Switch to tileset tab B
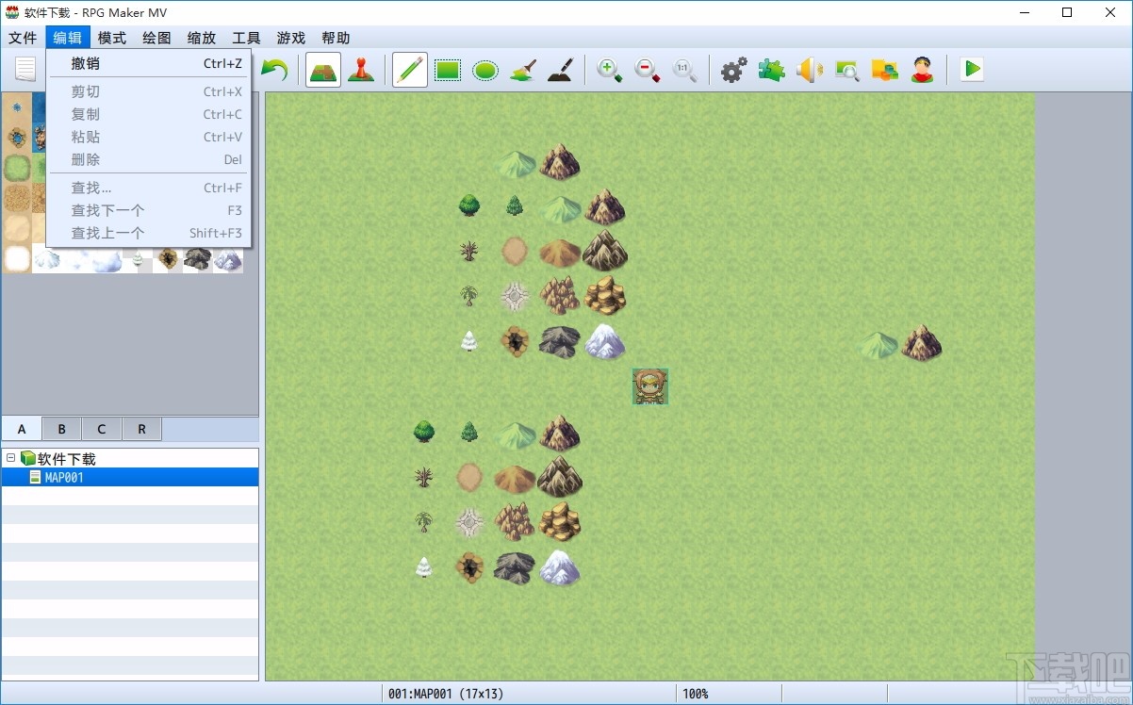1133x705 pixels. (x=60, y=429)
